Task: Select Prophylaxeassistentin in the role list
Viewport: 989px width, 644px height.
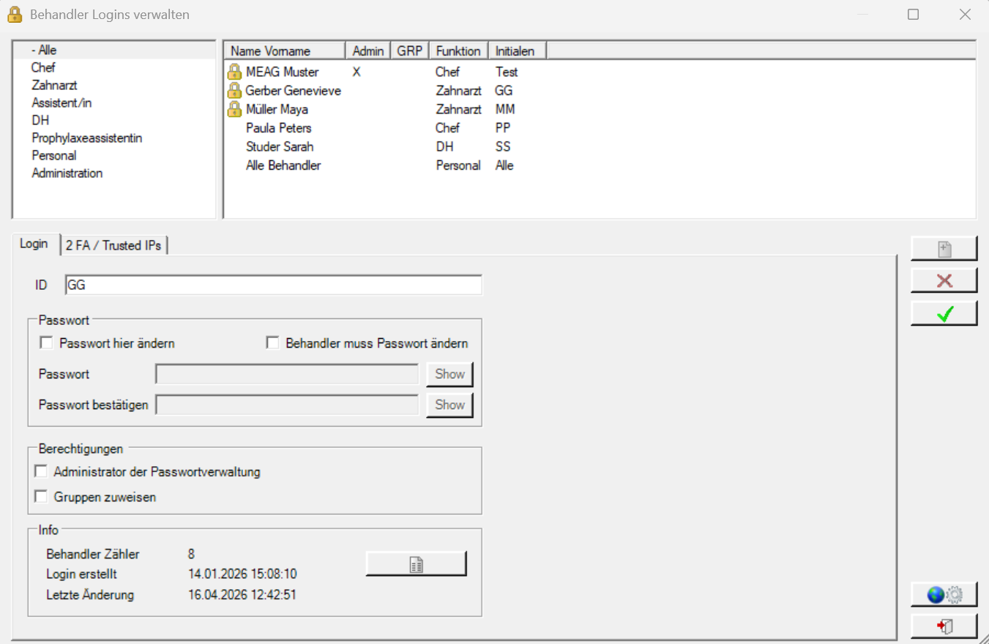Action: click(x=86, y=138)
